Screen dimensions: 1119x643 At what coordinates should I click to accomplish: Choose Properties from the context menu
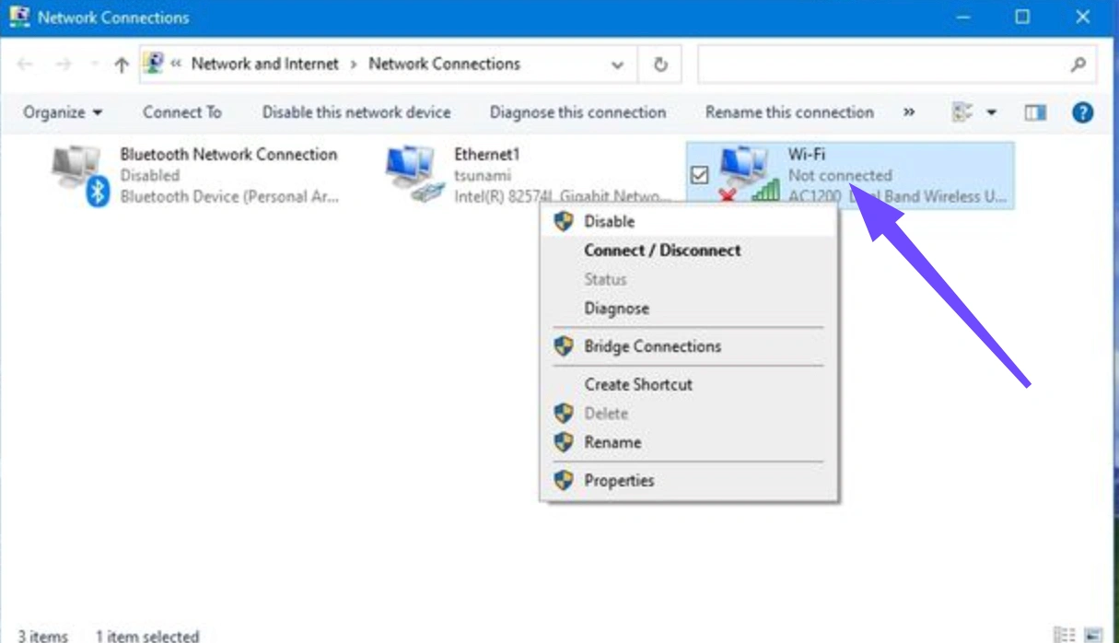point(619,481)
